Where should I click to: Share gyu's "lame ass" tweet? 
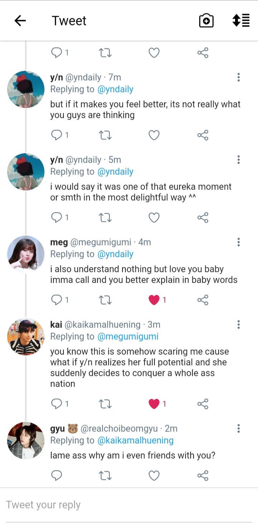[x=202, y=476]
